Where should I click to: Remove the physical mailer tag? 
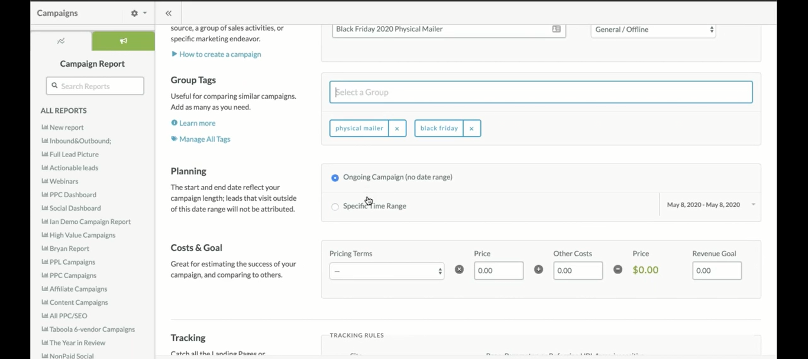[397, 129]
